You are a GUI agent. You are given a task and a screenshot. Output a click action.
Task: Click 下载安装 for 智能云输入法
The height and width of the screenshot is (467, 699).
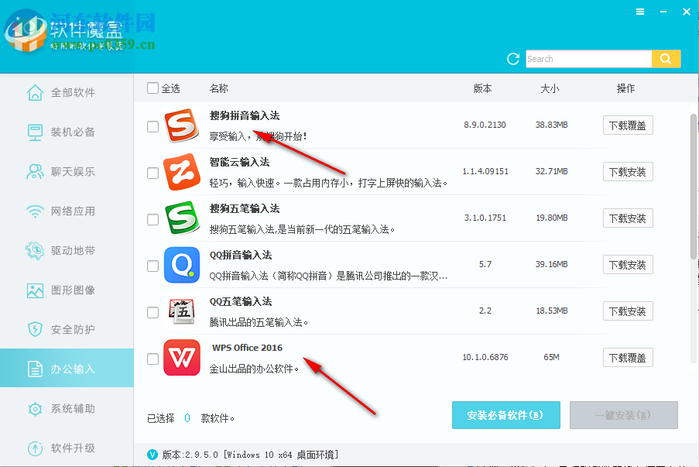click(627, 171)
